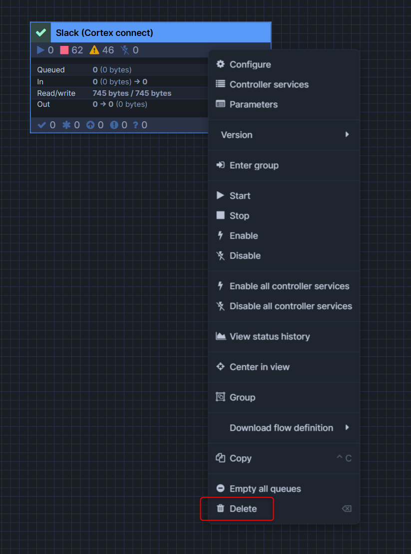Click the Start play triangle icon
The width and height of the screenshot is (411, 554).
click(220, 196)
